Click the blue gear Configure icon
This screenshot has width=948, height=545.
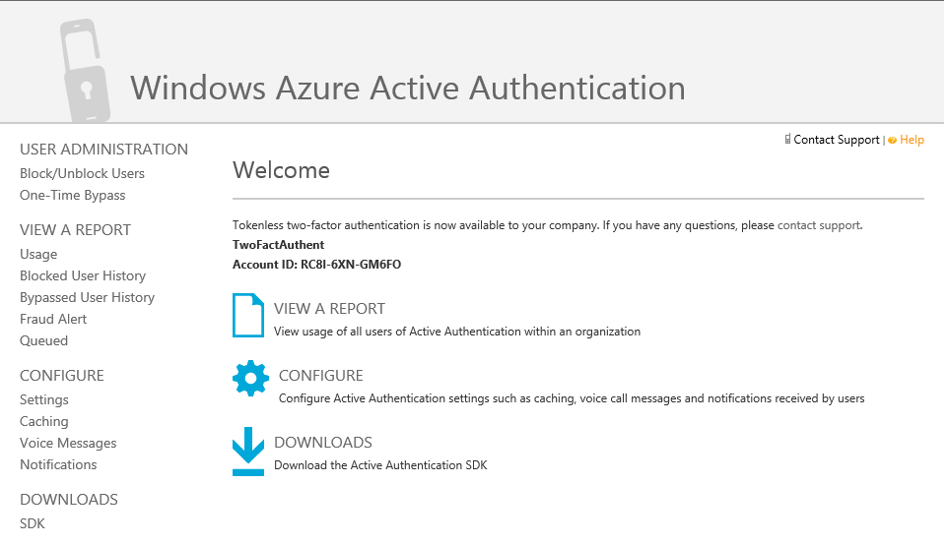(250, 379)
